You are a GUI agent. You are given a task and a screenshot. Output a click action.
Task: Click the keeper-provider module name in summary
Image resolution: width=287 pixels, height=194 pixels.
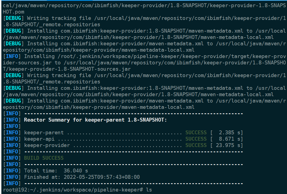pyautogui.click(x=47, y=145)
